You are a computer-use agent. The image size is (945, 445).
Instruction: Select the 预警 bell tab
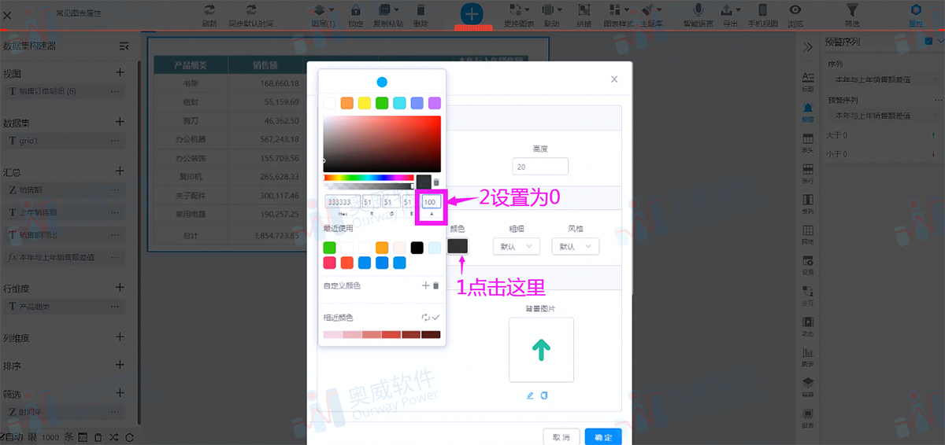click(x=808, y=112)
